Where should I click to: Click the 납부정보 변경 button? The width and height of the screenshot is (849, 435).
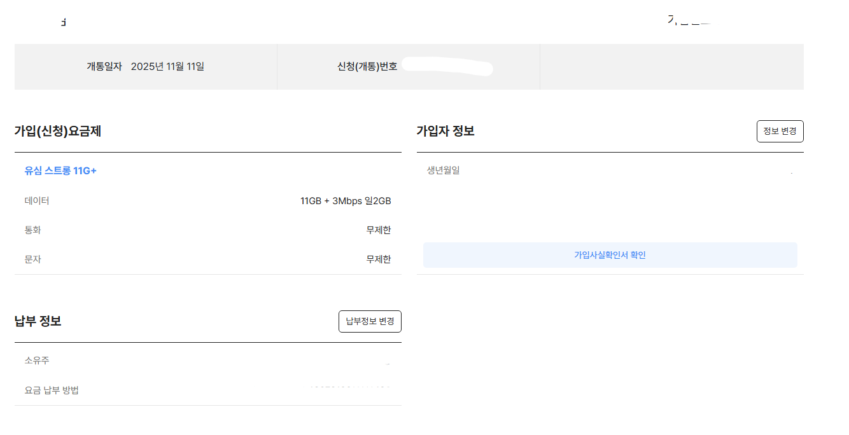[x=370, y=321]
